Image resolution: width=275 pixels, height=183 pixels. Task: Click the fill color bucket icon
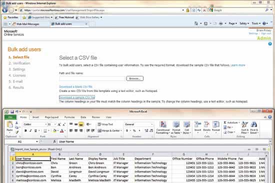pyautogui.click(x=54, y=130)
